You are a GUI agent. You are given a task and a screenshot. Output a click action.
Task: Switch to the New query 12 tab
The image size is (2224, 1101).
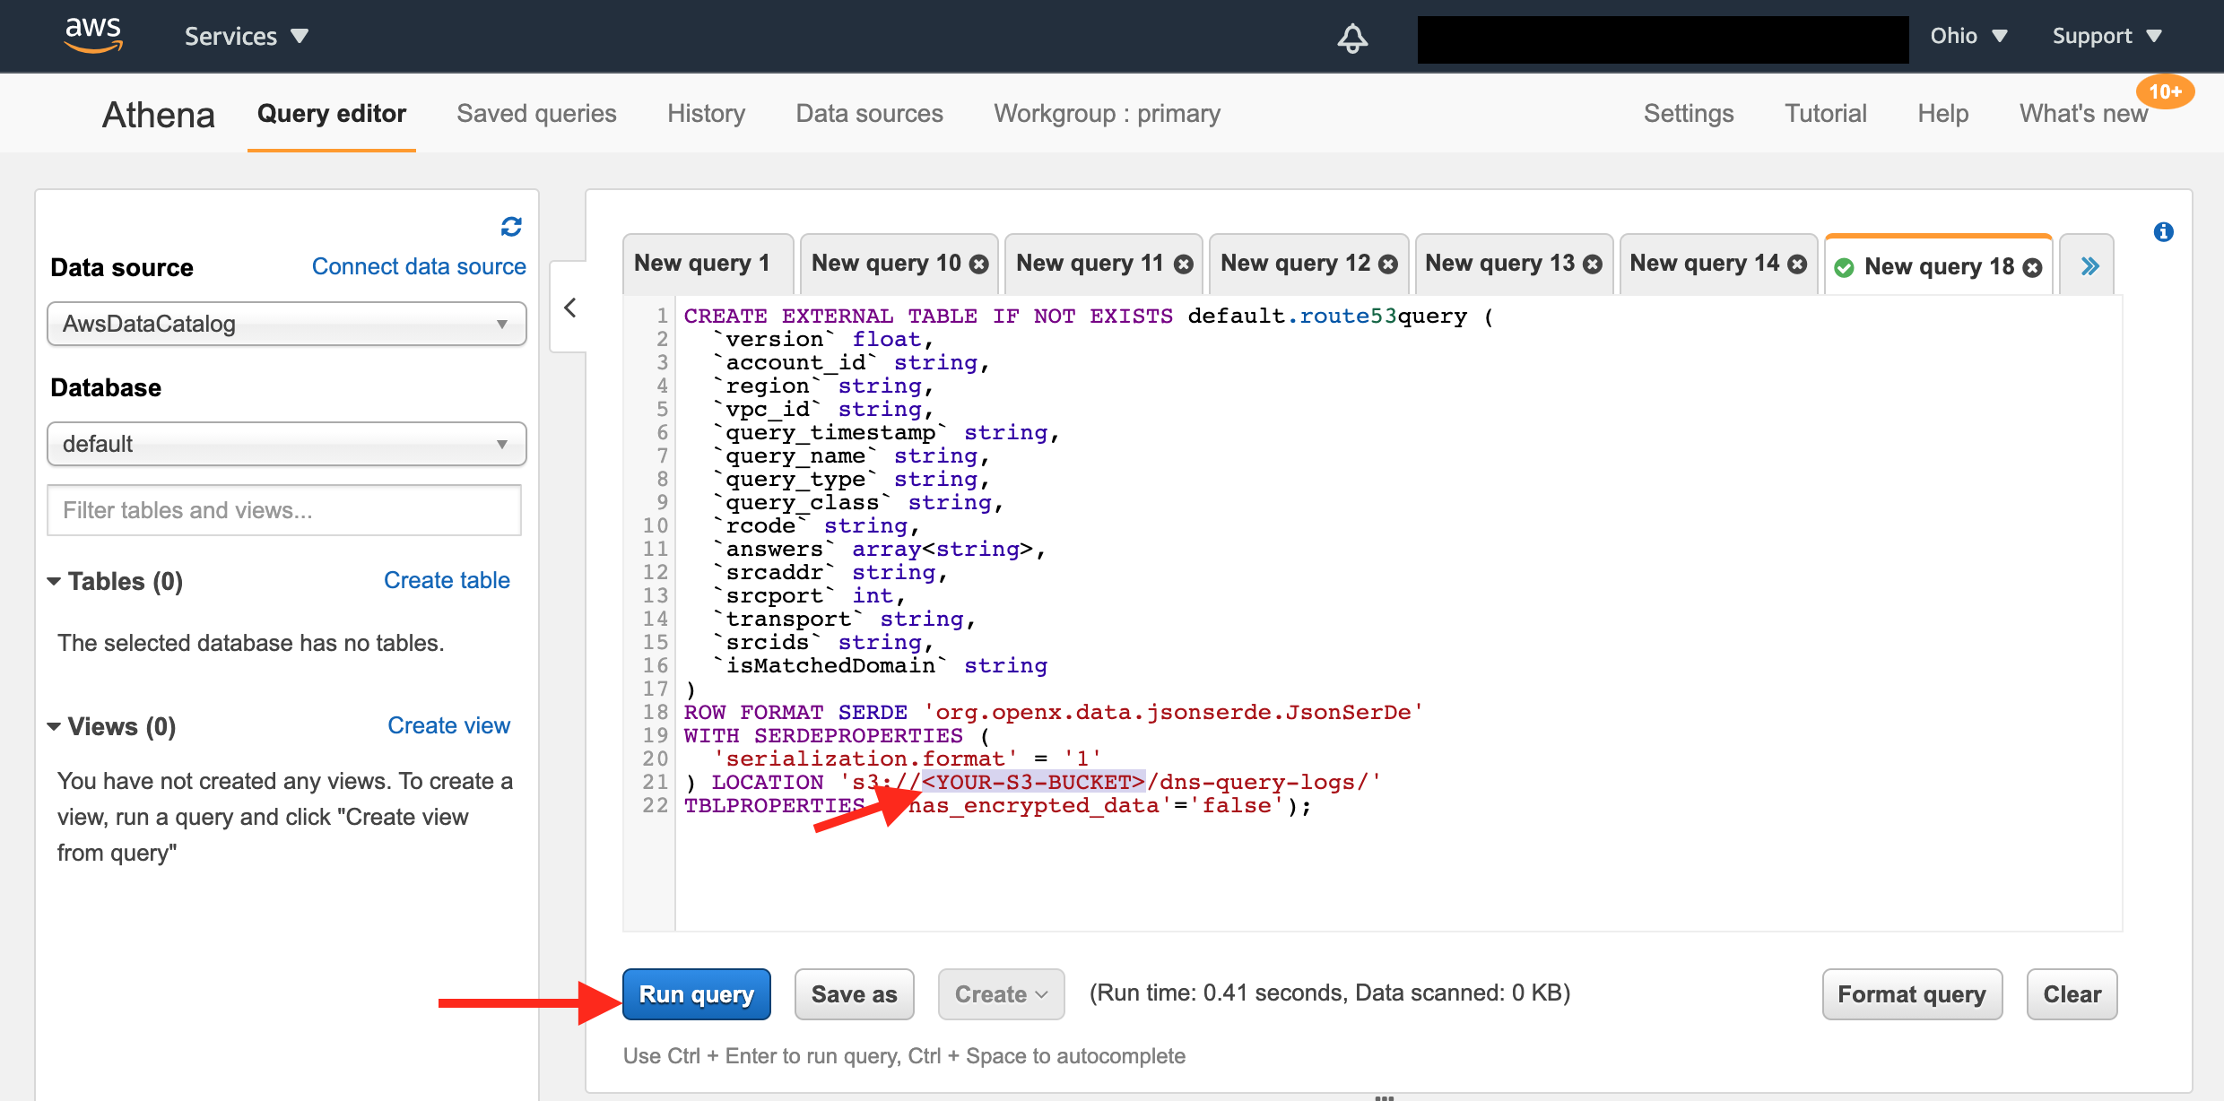tap(1296, 263)
